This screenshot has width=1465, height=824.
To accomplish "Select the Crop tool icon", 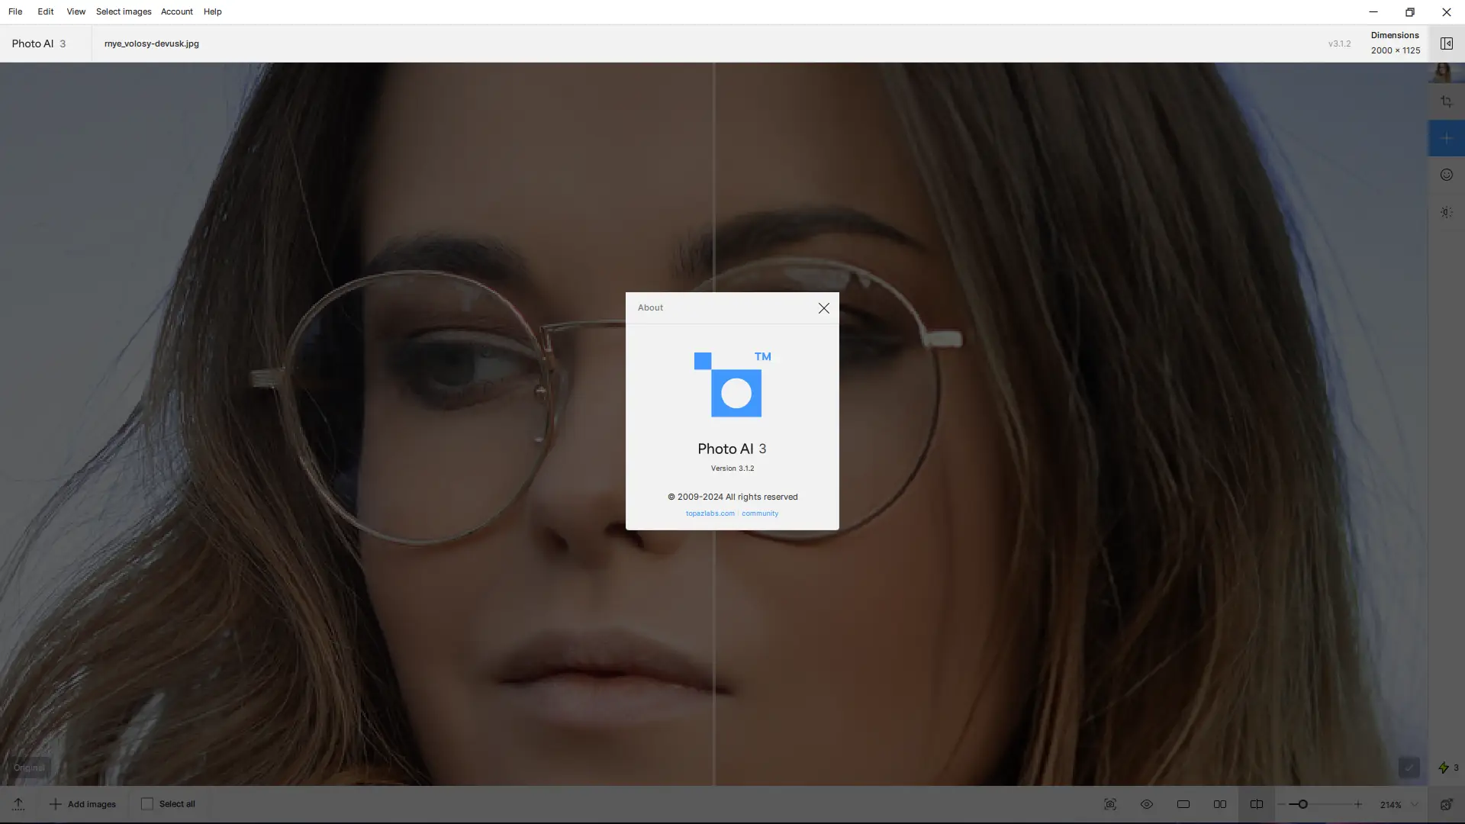I will click(1446, 101).
